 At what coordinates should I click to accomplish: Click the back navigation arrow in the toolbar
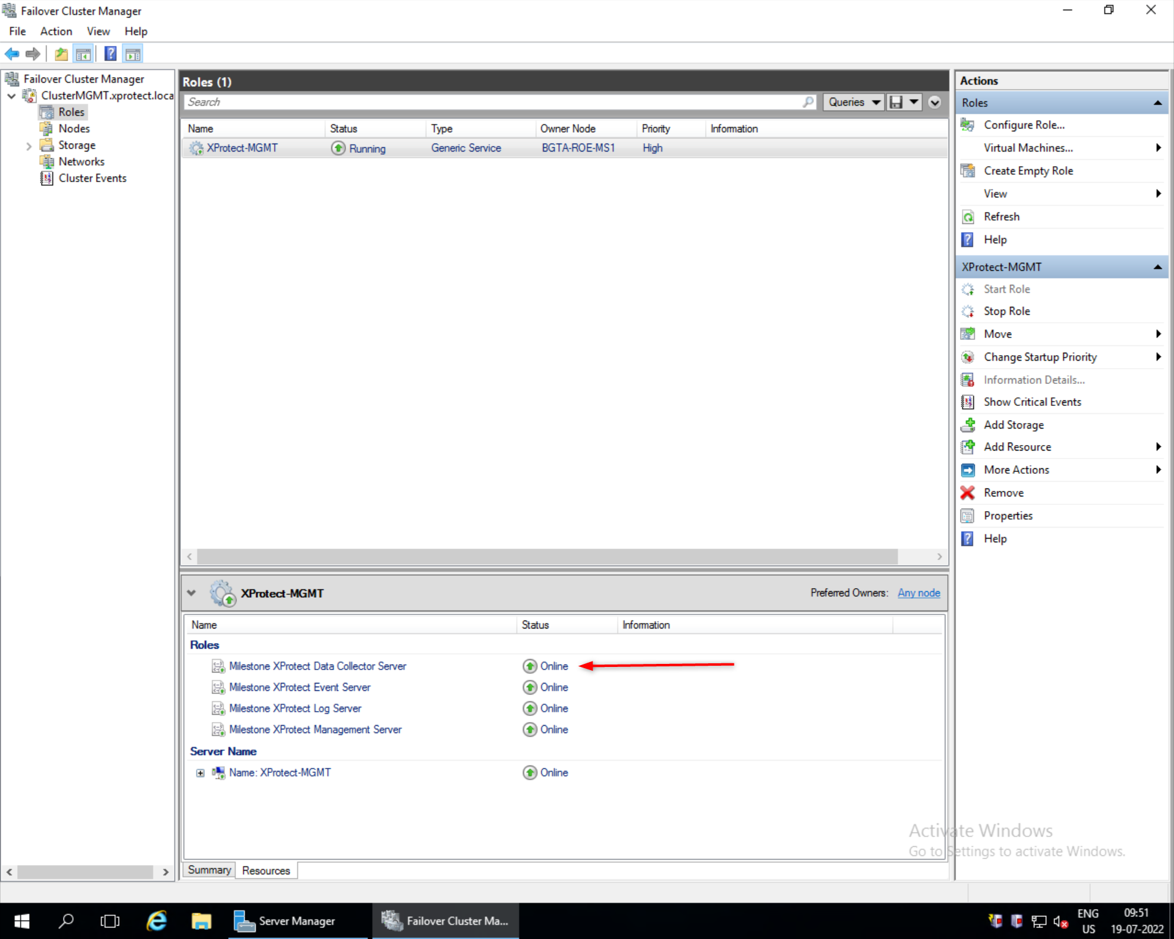tap(12, 54)
